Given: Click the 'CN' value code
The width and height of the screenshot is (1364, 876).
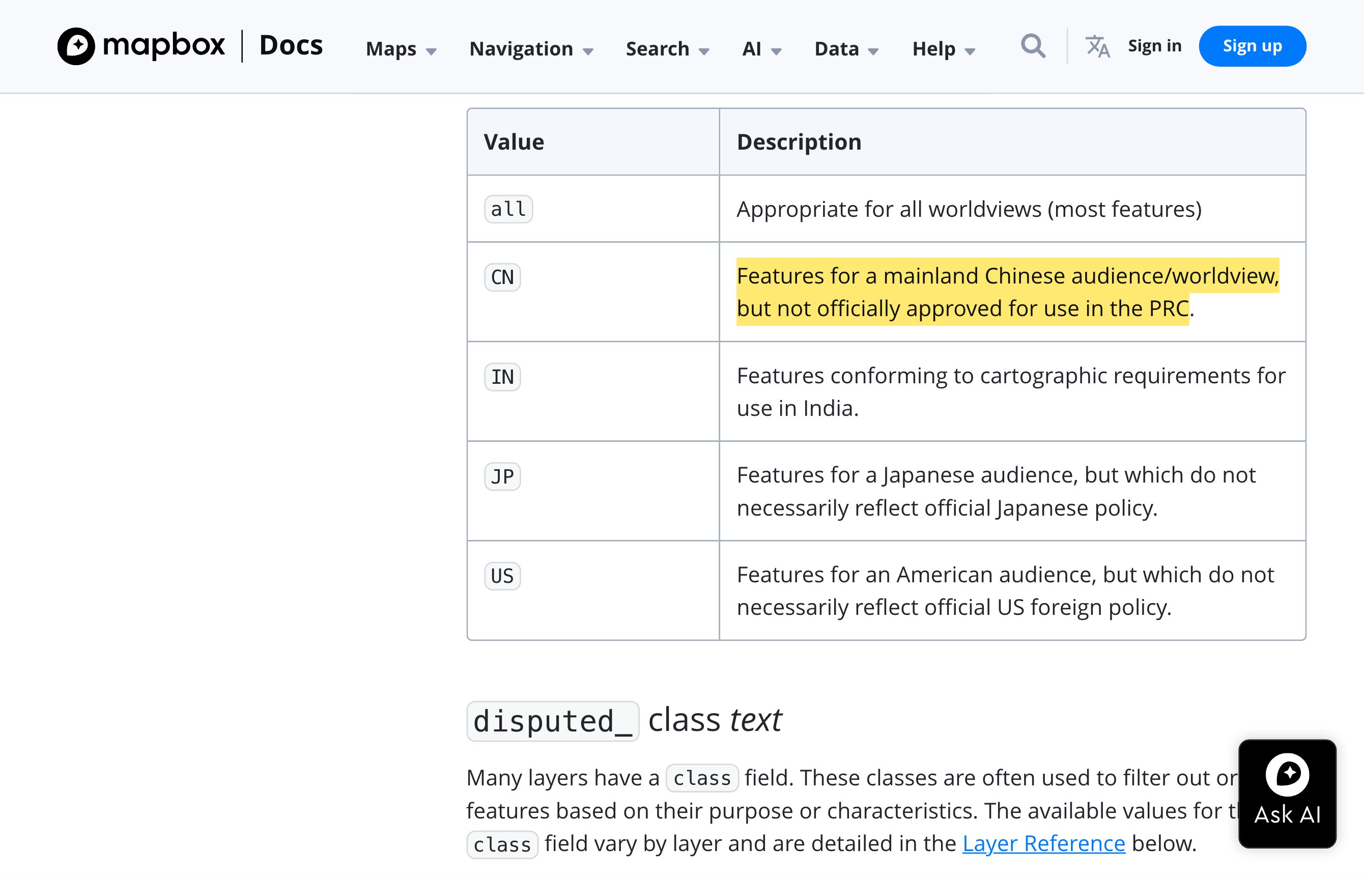Looking at the screenshot, I should point(502,277).
